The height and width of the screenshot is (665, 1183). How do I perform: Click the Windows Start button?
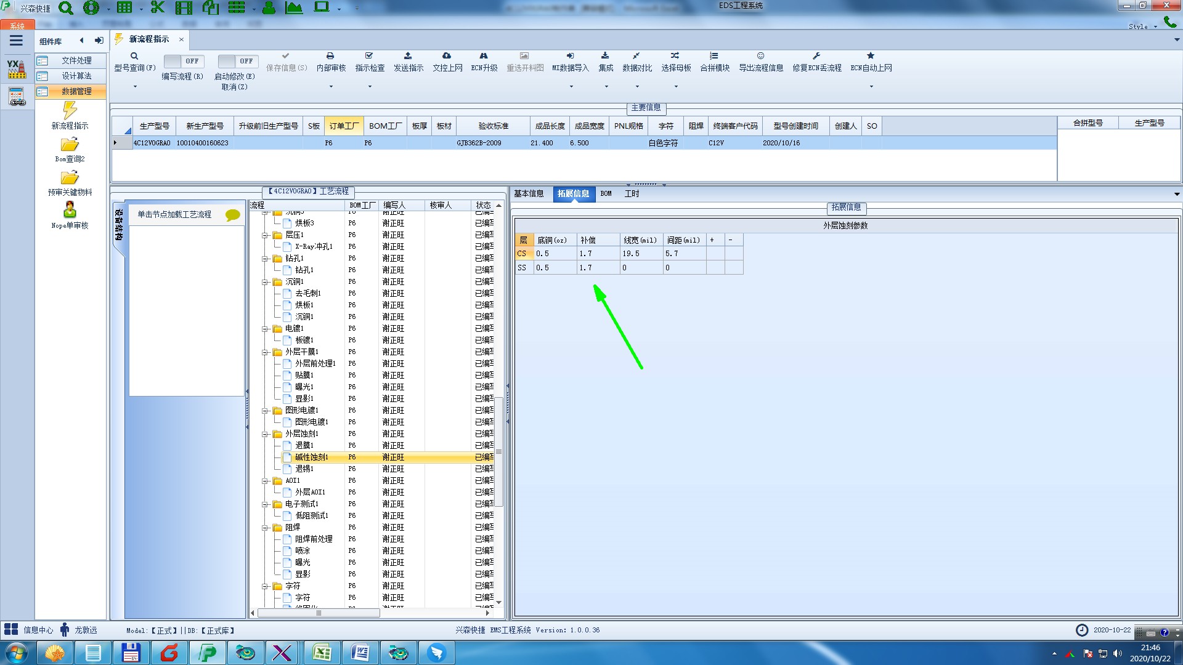click(17, 653)
